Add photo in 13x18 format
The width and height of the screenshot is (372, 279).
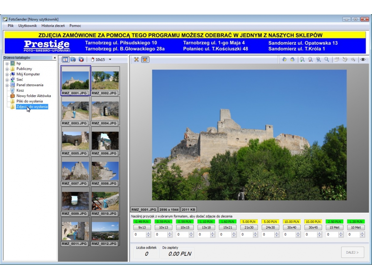(206, 228)
